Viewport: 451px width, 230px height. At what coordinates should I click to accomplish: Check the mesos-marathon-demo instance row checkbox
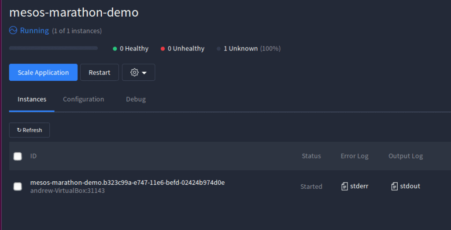pos(18,187)
